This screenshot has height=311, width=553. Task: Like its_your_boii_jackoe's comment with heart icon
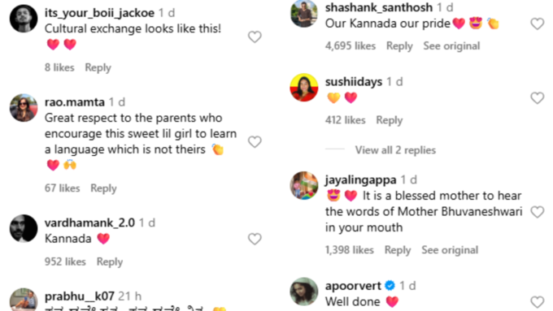click(255, 37)
